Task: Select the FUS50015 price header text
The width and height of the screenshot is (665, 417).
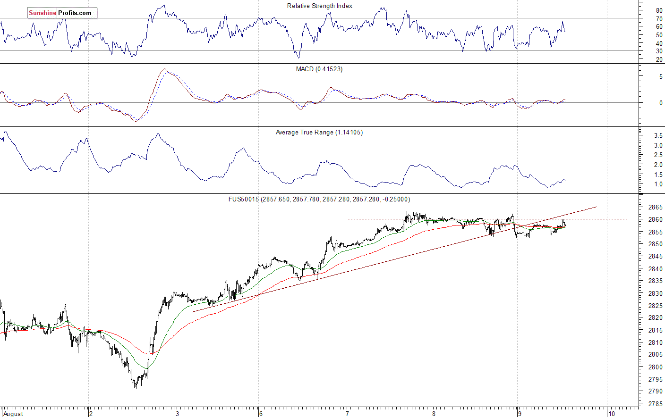Action: tap(319, 200)
